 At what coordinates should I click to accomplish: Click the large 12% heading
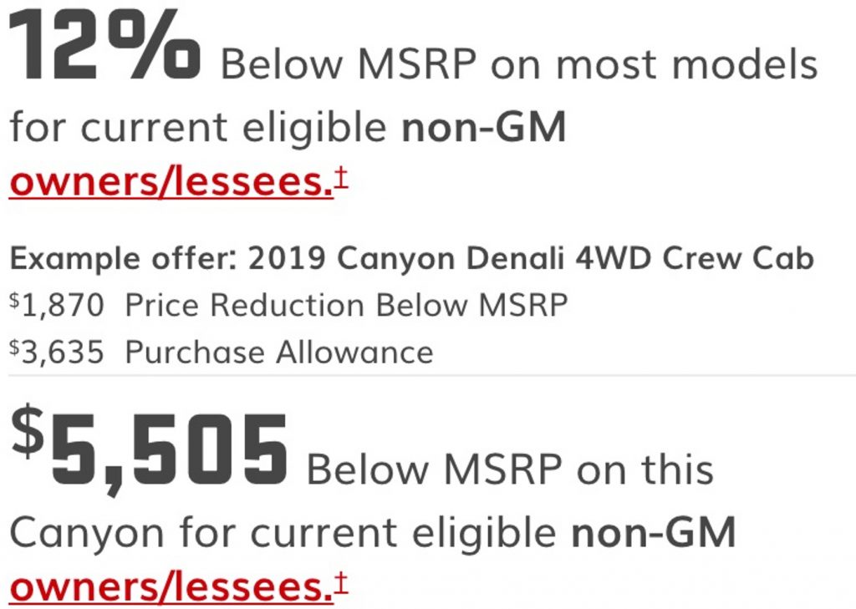(x=104, y=47)
